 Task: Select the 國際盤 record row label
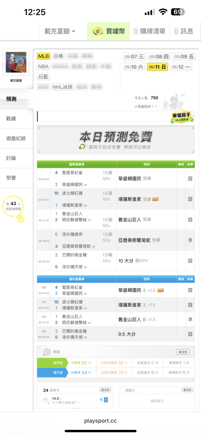tap(52, 363)
